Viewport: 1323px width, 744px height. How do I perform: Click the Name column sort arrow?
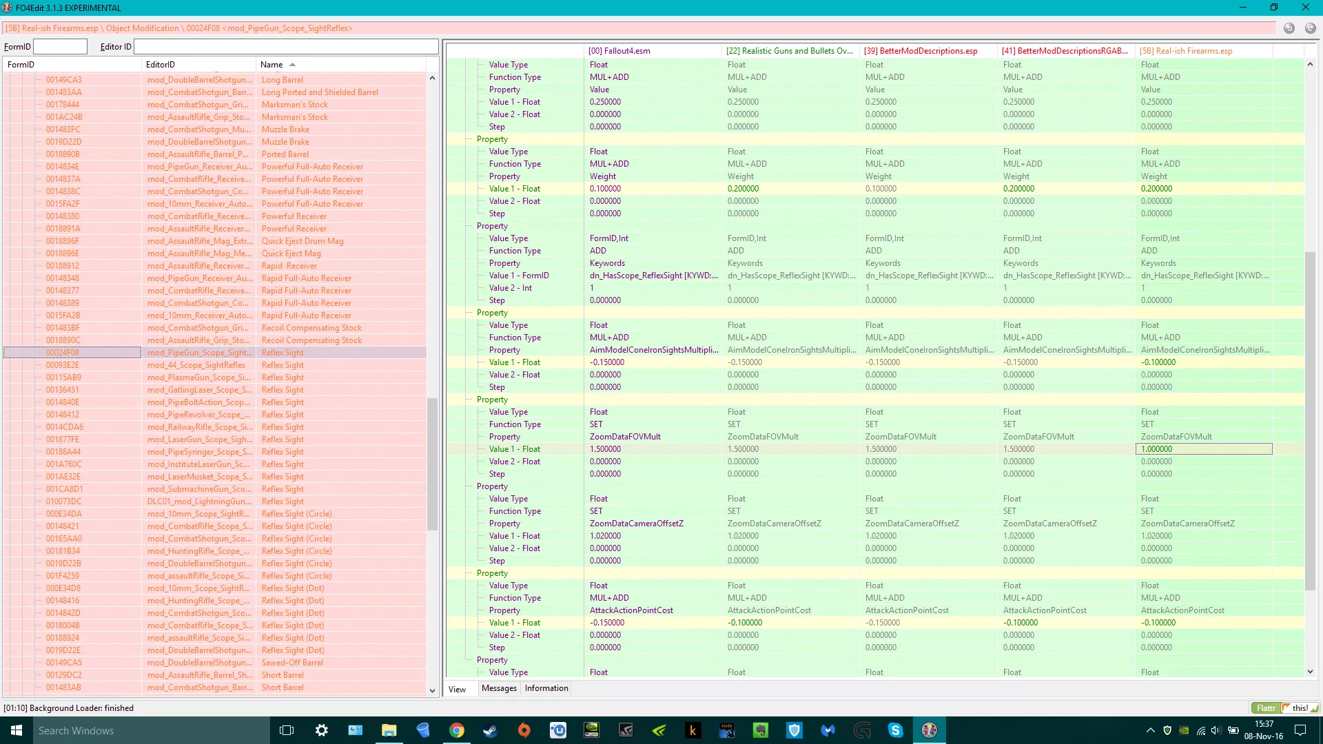coord(293,65)
